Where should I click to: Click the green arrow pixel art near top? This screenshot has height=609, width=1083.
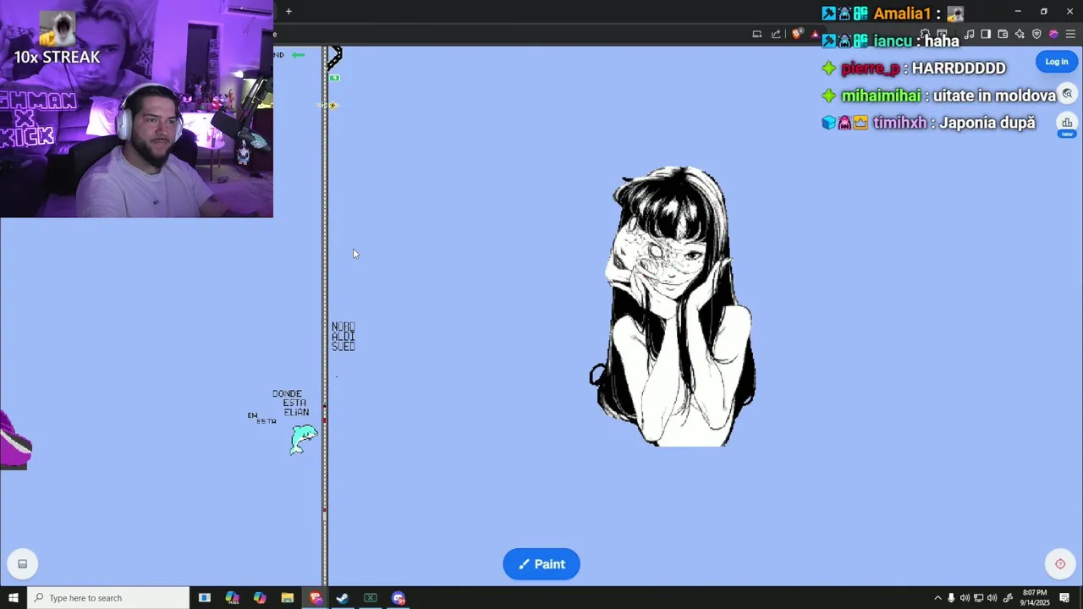(x=298, y=55)
